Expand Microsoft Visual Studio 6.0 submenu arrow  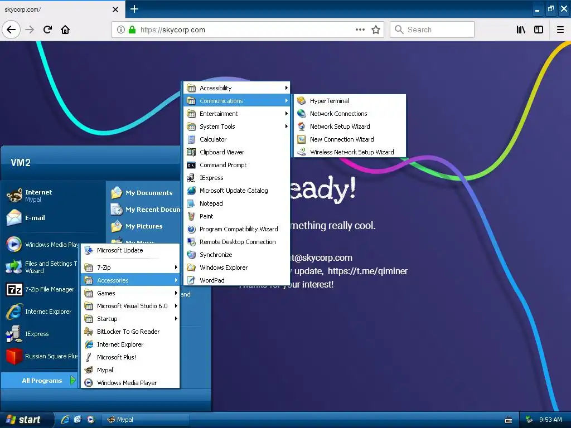pyautogui.click(x=176, y=306)
